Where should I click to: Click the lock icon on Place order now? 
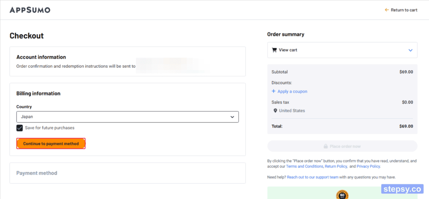tap(326, 146)
